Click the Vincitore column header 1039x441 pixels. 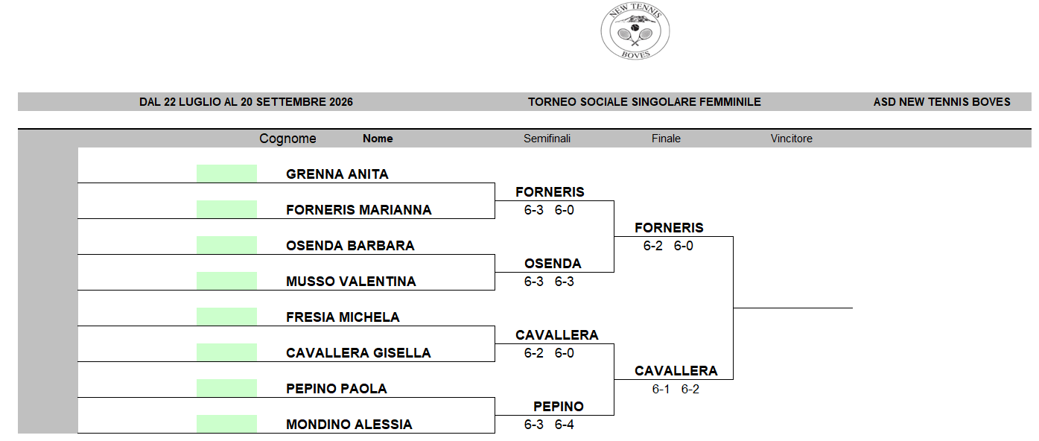coord(791,139)
